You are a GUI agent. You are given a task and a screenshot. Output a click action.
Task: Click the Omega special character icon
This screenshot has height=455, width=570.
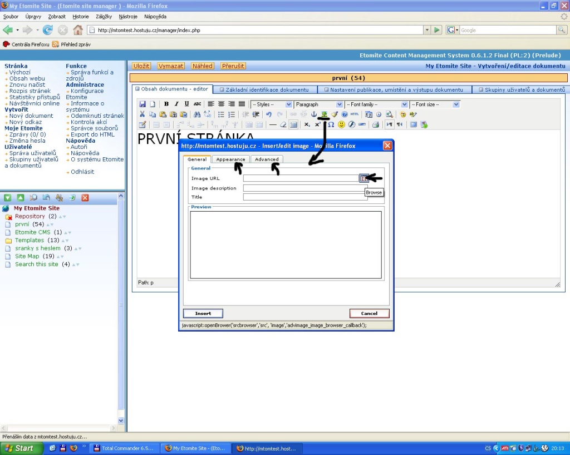pos(331,124)
